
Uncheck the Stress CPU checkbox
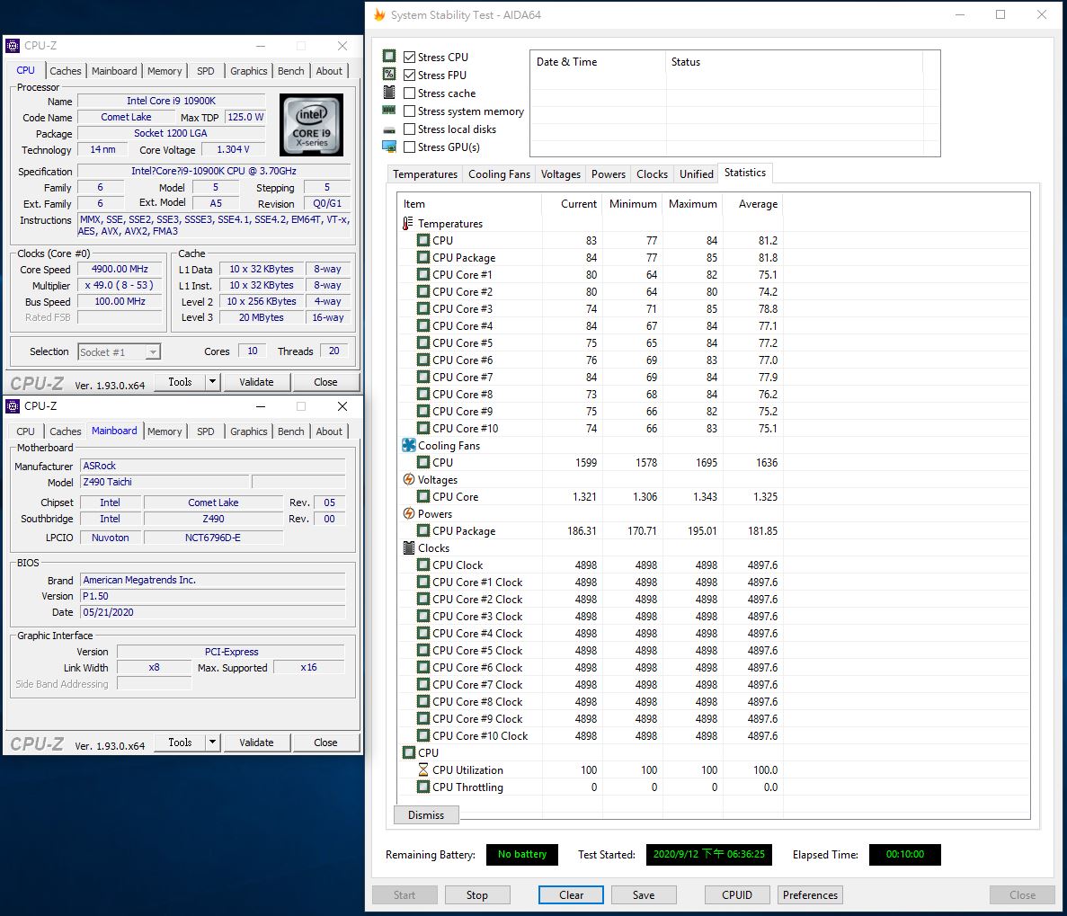410,57
